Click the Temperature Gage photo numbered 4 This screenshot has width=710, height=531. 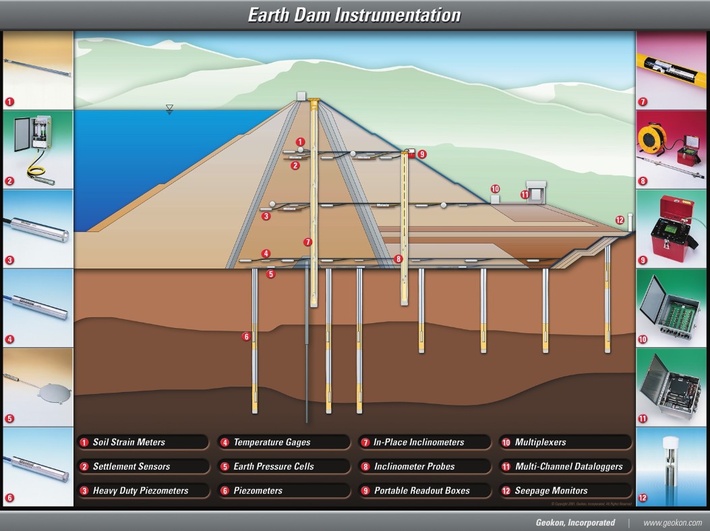point(38,308)
